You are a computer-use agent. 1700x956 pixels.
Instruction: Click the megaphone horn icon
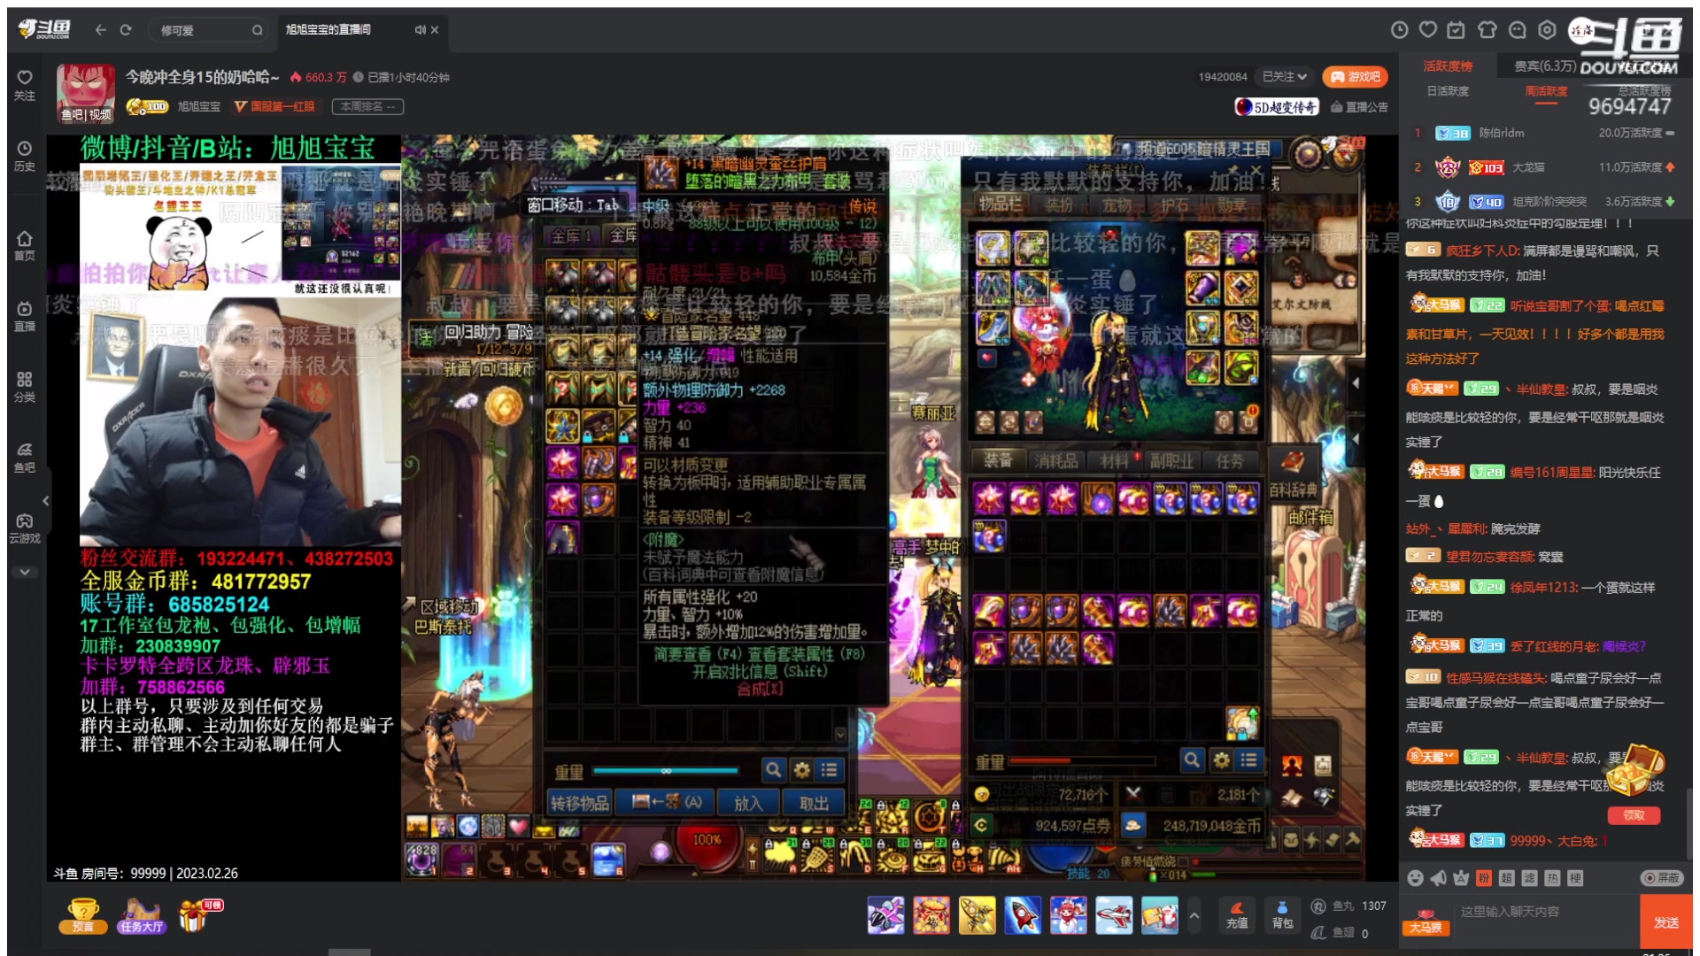click(x=1438, y=878)
